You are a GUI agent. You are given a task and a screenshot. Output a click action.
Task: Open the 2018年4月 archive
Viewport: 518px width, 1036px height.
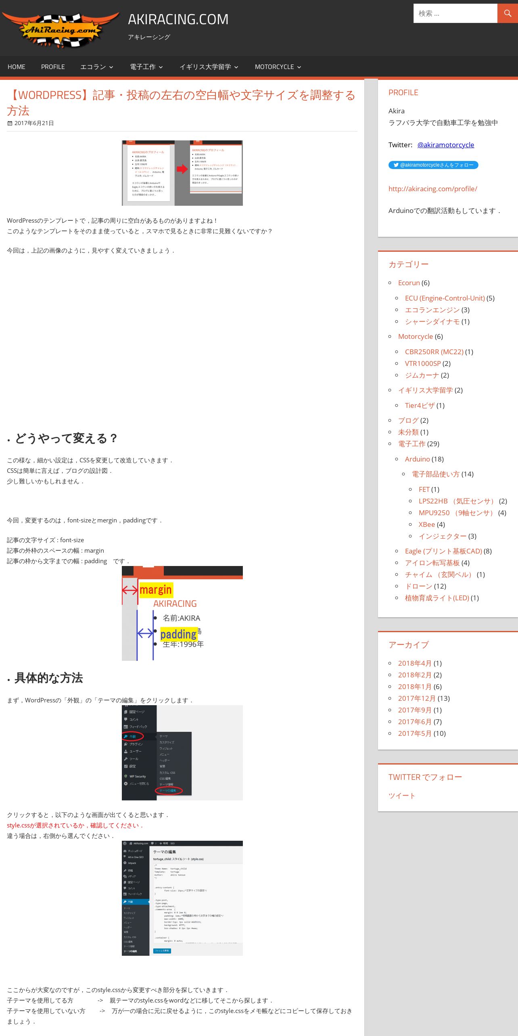coord(415,663)
